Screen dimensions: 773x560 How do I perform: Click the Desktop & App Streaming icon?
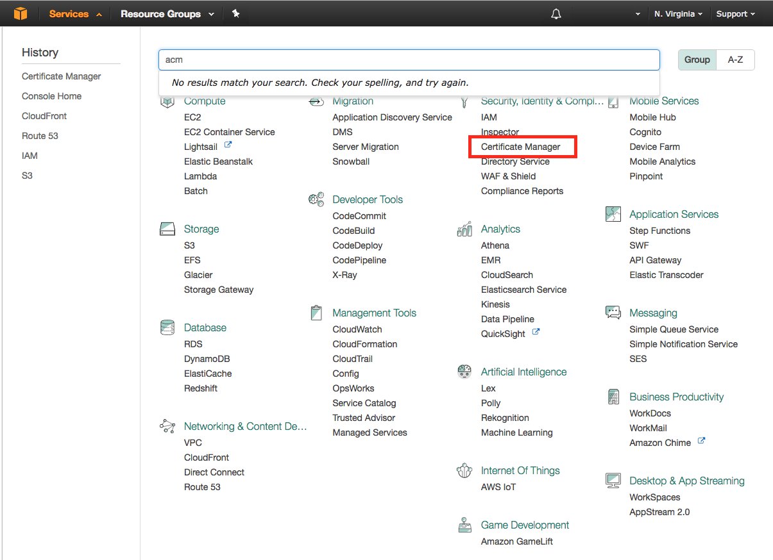tap(613, 481)
